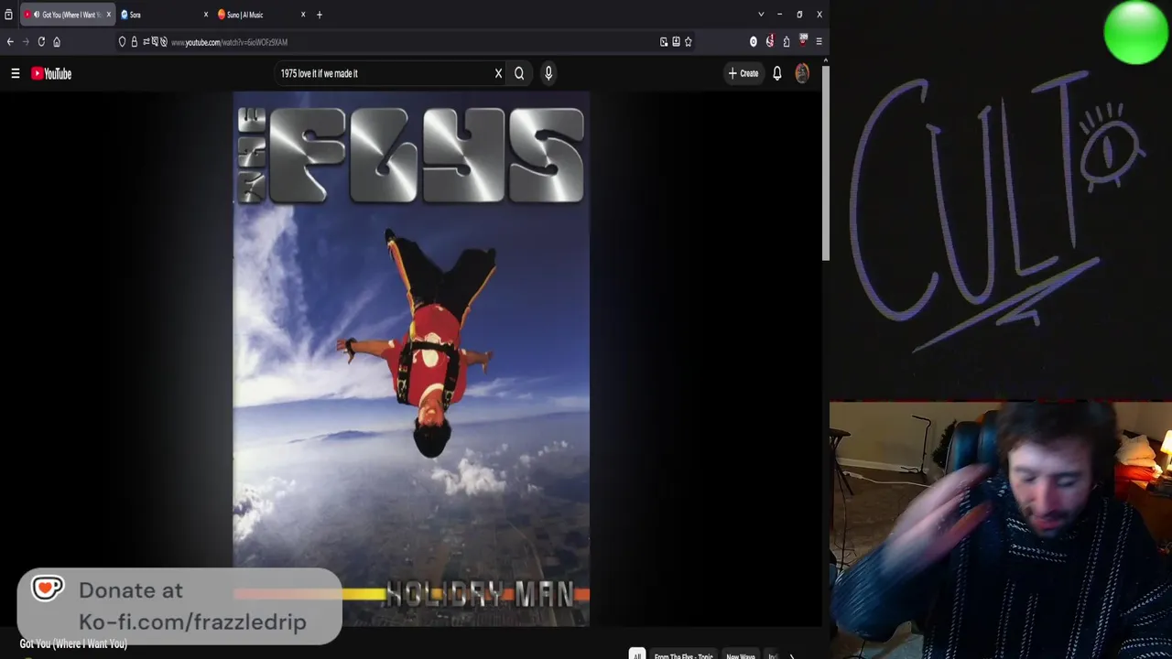This screenshot has height=659, width=1172.
Task: Close the Suno AI Music tab
Action: pos(303,15)
